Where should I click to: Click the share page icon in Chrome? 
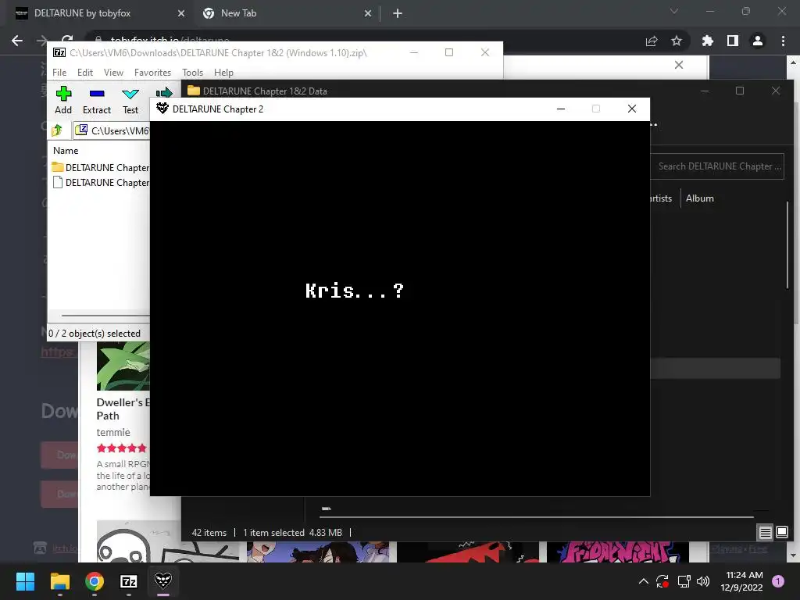tap(652, 41)
